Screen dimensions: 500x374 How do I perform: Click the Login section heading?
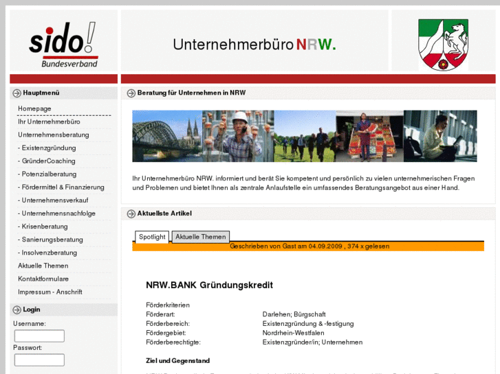pyautogui.click(x=32, y=309)
